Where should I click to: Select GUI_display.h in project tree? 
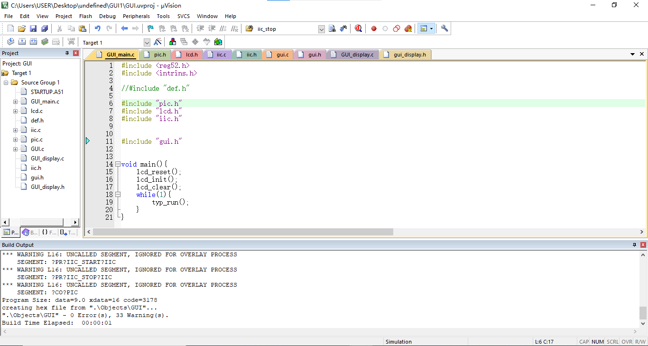[x=47, y=187]
